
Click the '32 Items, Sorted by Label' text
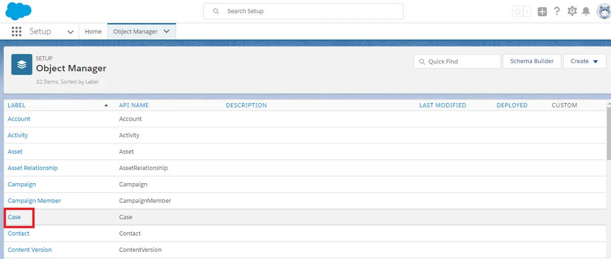tap(67, 81)
